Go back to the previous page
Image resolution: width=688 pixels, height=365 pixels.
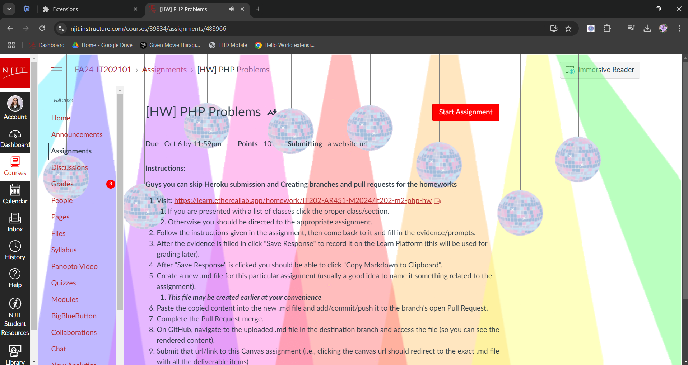(x=10, y=28)
